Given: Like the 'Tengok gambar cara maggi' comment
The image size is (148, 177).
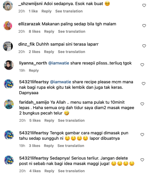Looking at the screenshot, I should point(142,135).
